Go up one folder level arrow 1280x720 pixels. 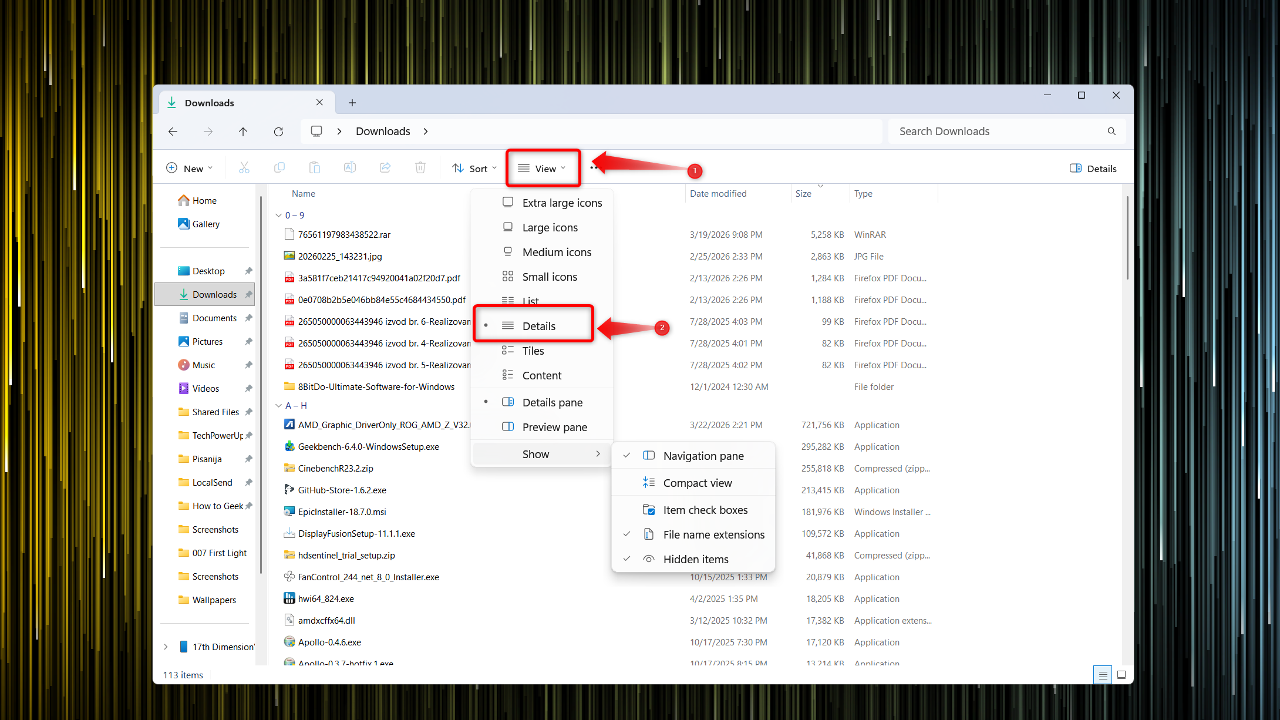tap(243, 132)
